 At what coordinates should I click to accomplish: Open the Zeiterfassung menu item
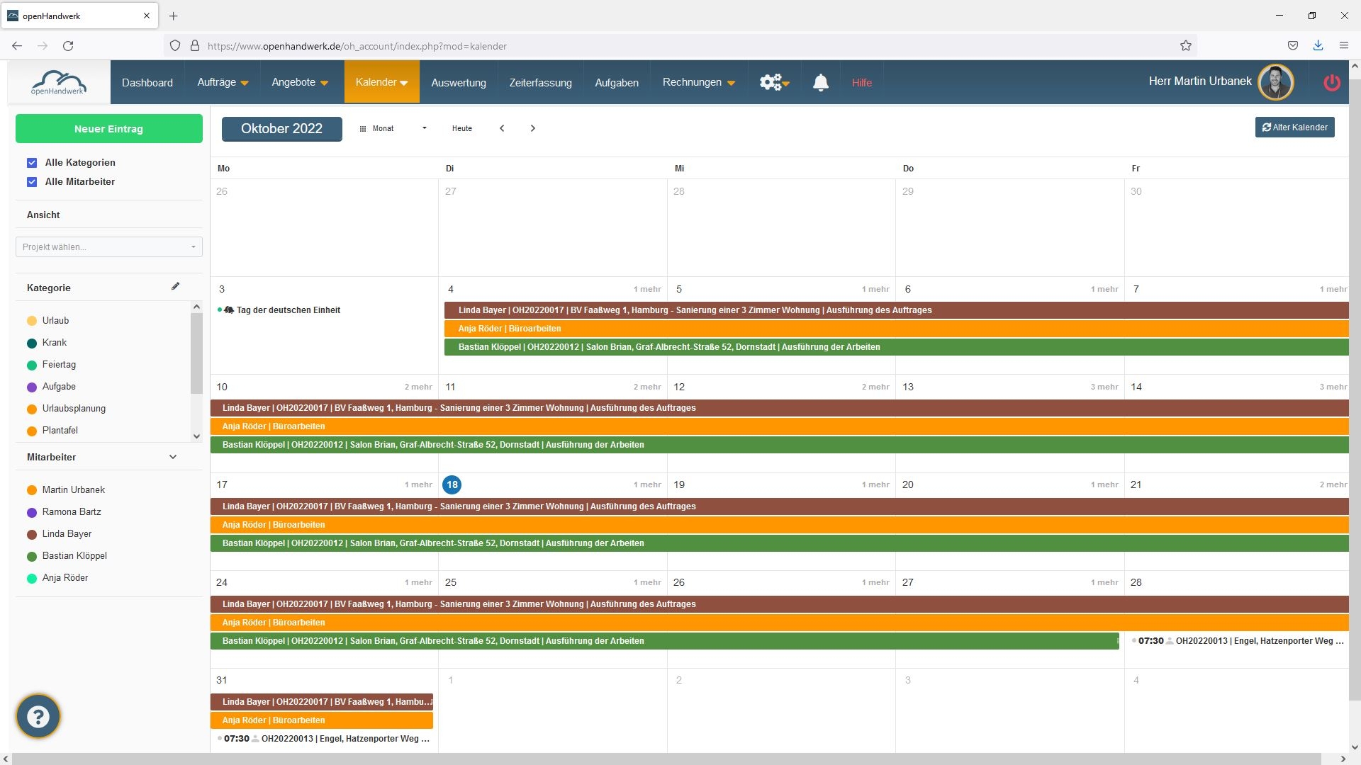click(x=540, y=82)
